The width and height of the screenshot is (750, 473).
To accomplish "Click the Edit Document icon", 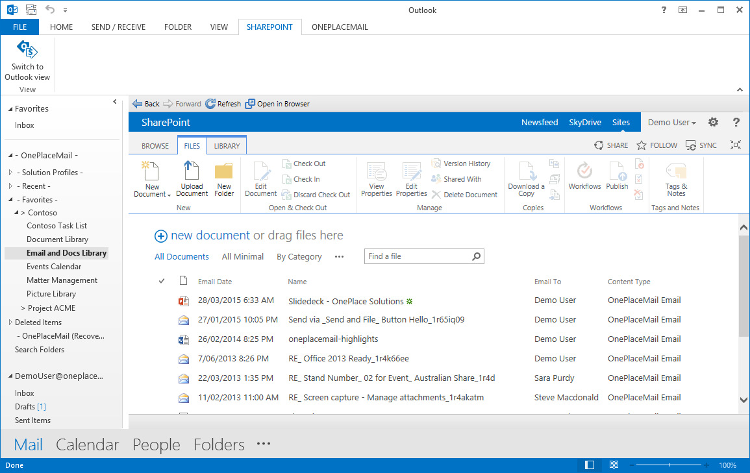I will [x=261, y=171].
